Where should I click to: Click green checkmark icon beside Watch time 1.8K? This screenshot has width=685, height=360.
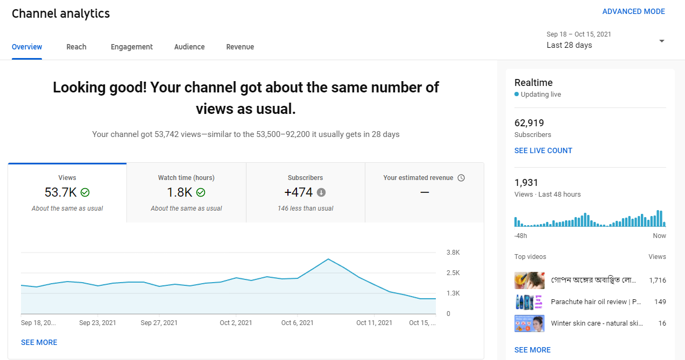[x=201, y=192]
